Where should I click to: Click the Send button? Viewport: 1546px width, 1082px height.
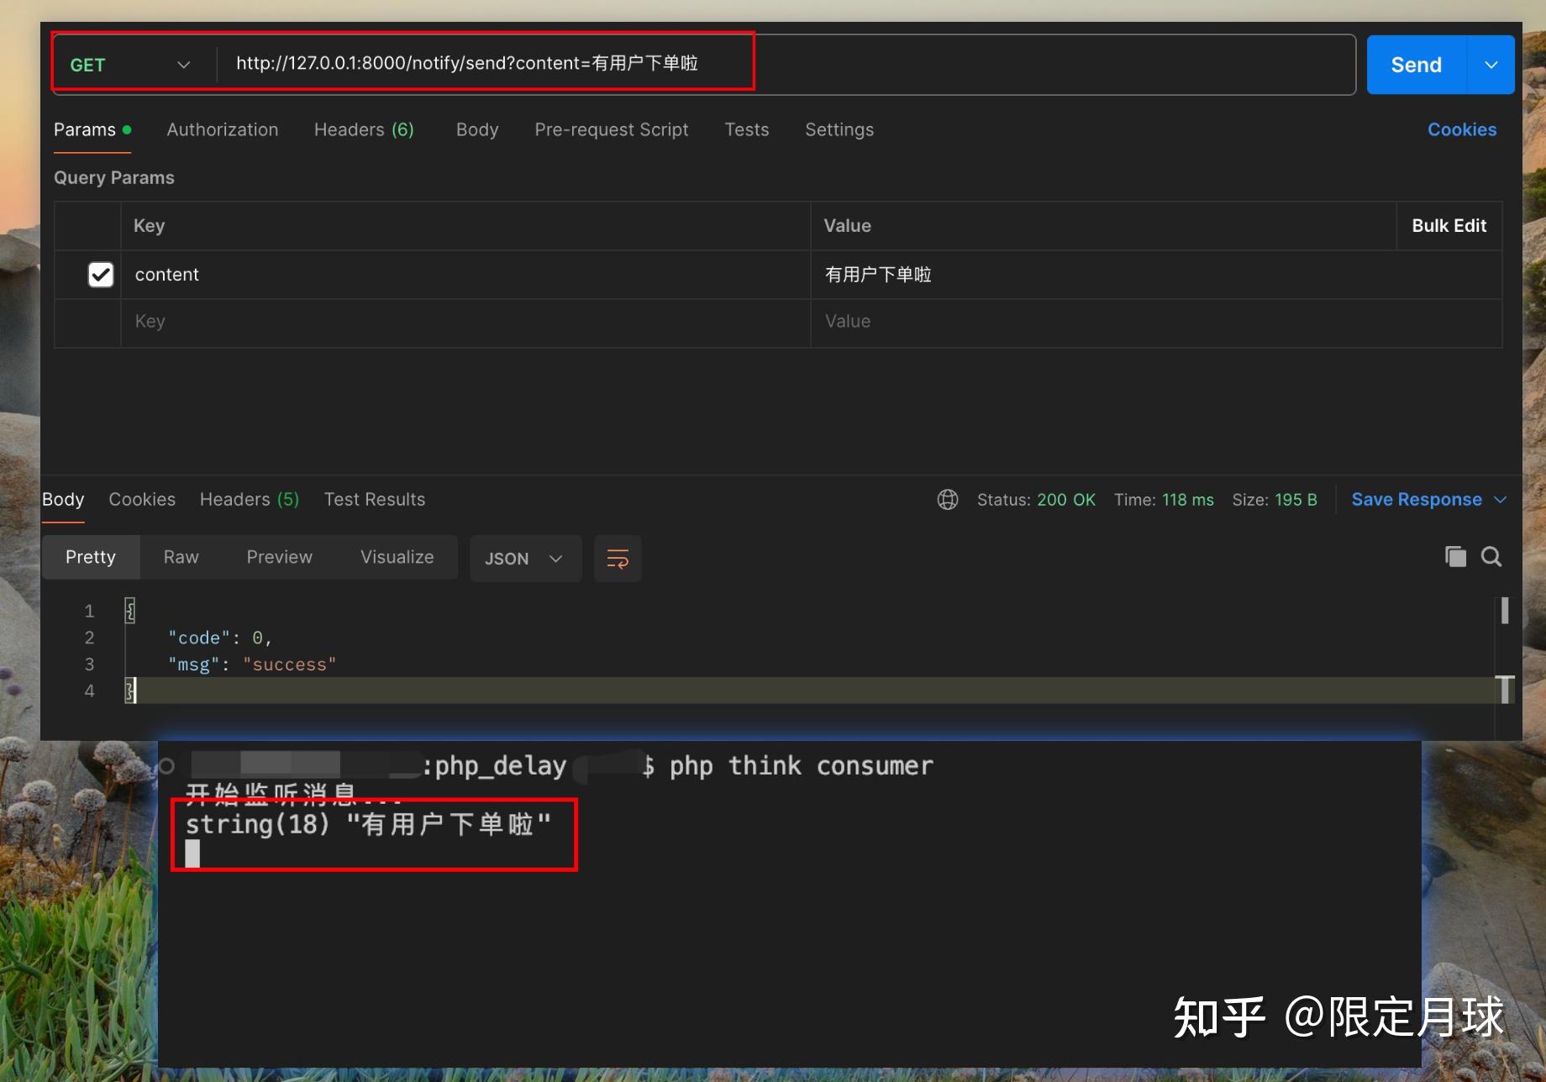(x=1415, y=64)
